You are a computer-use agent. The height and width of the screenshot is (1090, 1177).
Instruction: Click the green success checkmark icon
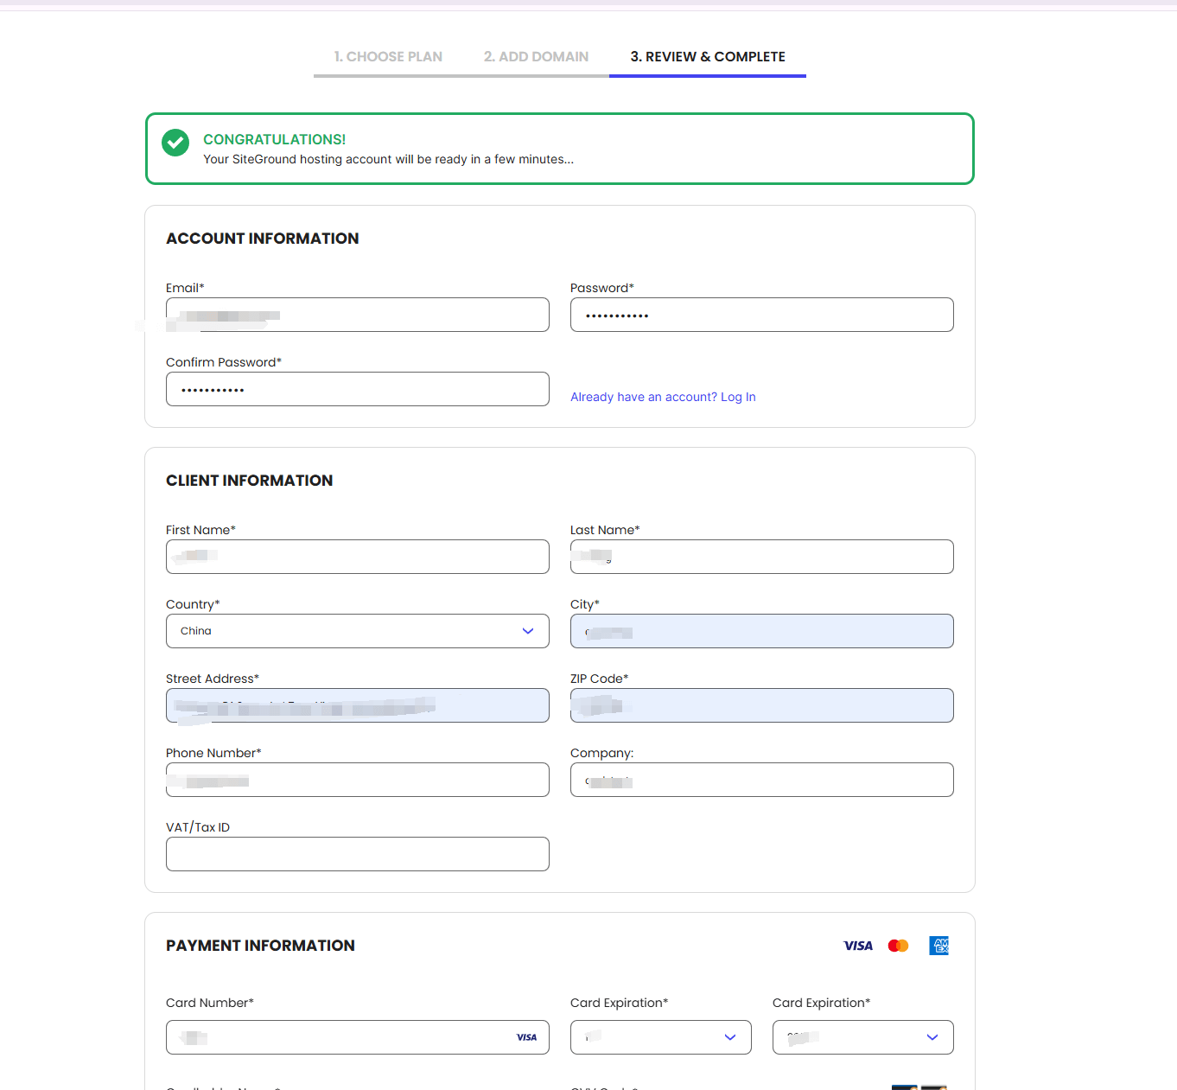(x=175, y=143)
